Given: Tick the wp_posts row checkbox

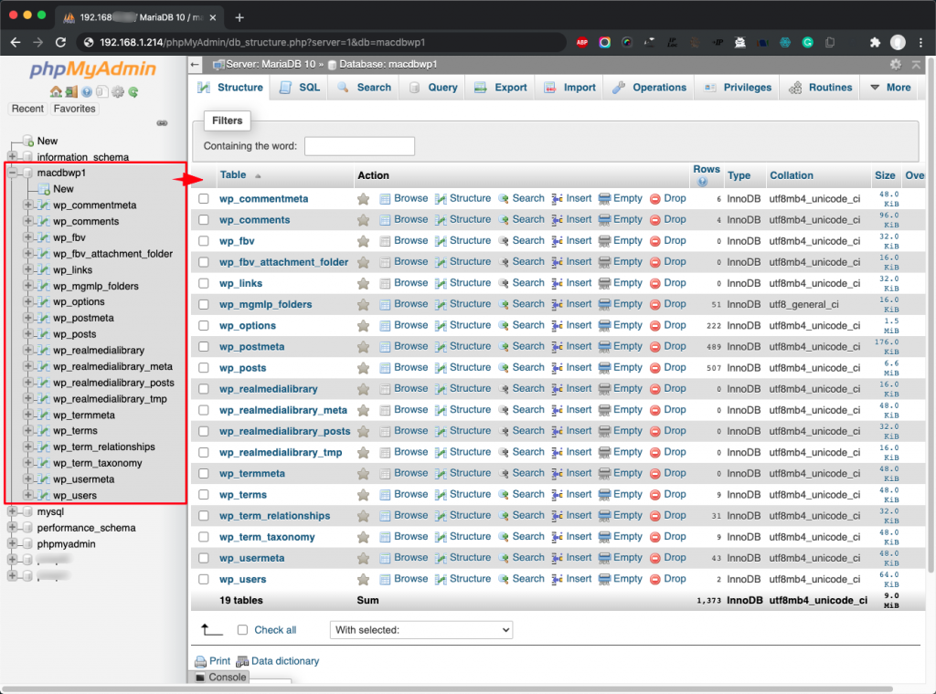Looking at the screenshot, I should (x=204, y=368).
